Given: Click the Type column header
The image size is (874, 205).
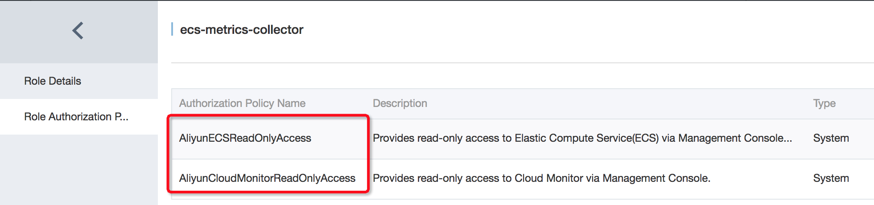Looking at the screenshot, I should tap(824, 103).
